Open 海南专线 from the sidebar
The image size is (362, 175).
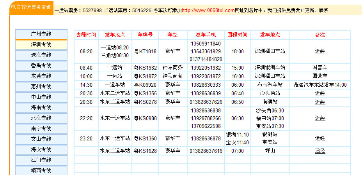[41, 108]
